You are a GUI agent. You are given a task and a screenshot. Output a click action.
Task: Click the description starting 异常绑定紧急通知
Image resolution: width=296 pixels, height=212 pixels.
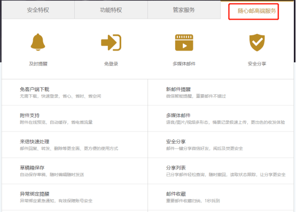point(56,201)
